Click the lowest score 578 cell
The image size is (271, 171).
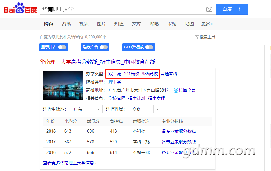(91, 142)
